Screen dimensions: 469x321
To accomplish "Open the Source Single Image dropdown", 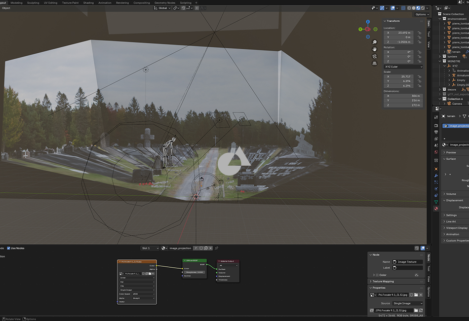I will click(x=407, y=303).
